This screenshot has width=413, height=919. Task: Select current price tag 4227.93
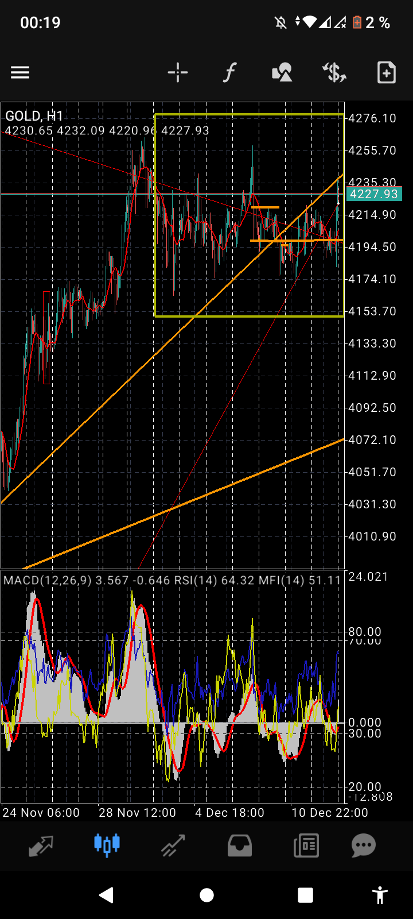click(x=374, y=194)
